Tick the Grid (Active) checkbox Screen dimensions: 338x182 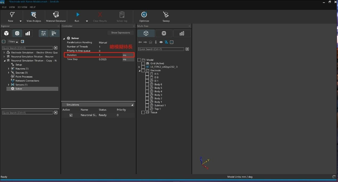click(143, 63)
